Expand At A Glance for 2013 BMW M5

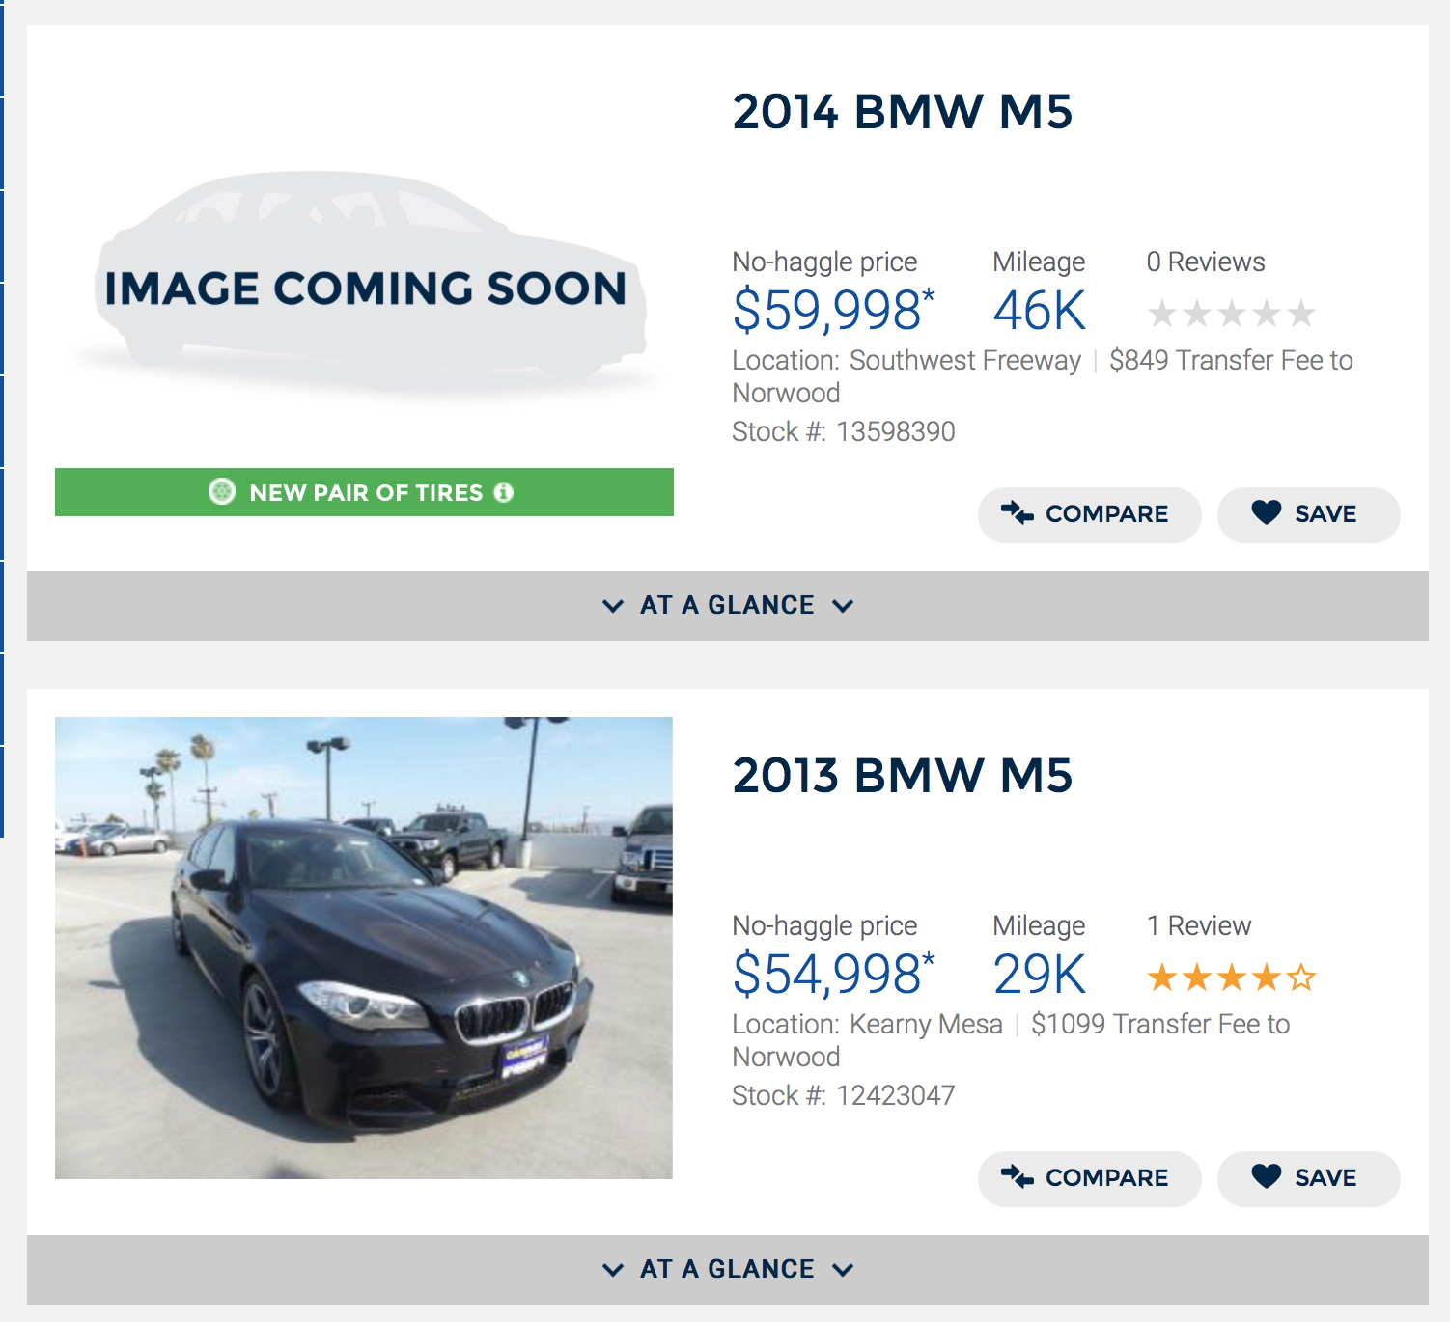pos(728,1270)
